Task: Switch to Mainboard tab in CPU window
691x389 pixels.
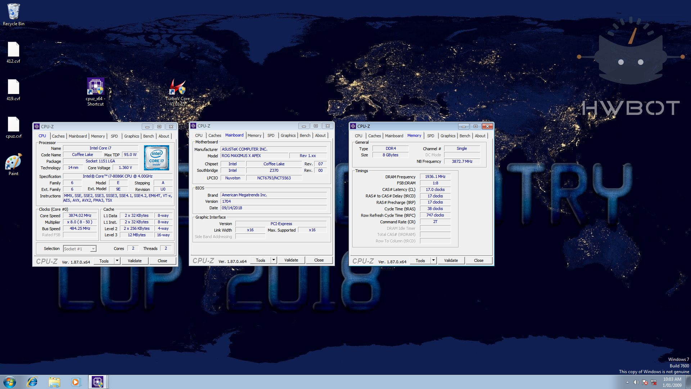Action: pyautogui.click(x=78, y=136)
